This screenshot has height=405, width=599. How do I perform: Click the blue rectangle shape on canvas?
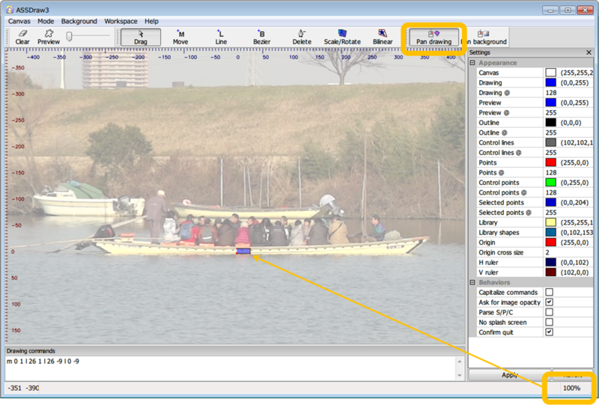(243, 251)
